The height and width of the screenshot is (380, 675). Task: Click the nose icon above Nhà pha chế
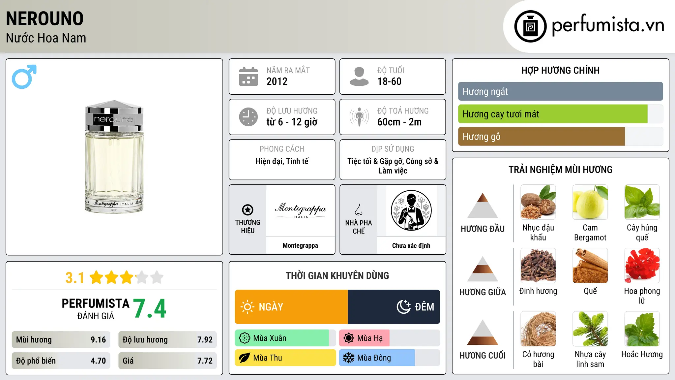click(x=359, y=209)
